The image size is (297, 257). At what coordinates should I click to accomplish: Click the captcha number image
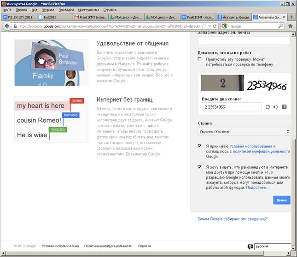point(222,83)
